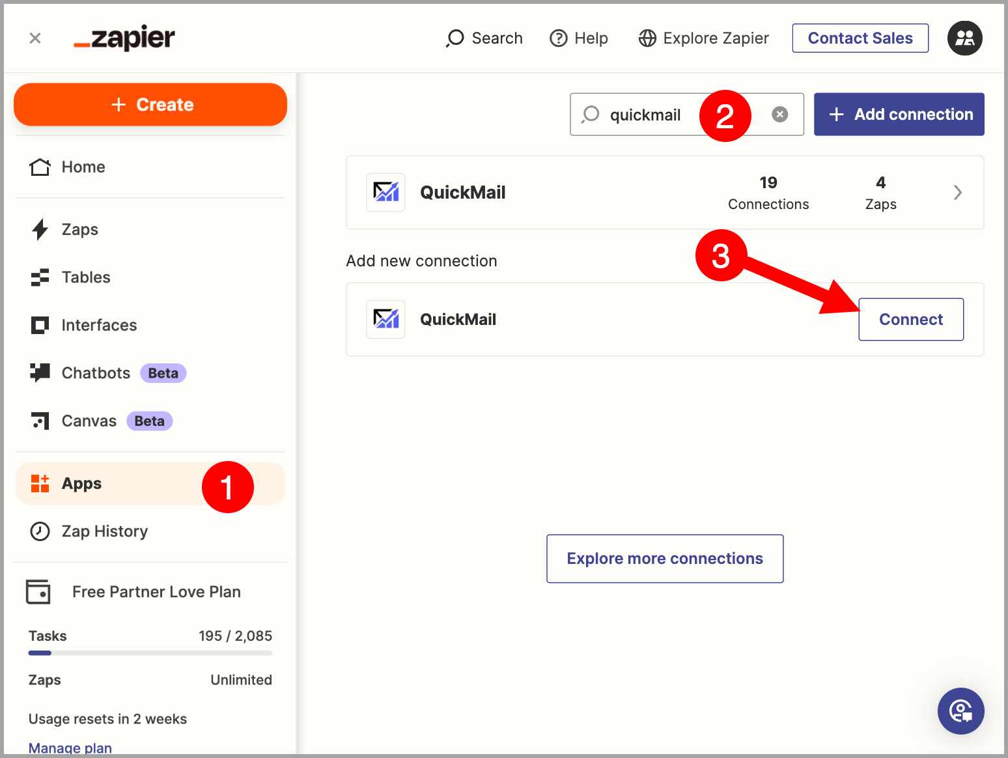Click the Zapier logo
This screenshot has height=758, width=1008.
coord(124,38)
